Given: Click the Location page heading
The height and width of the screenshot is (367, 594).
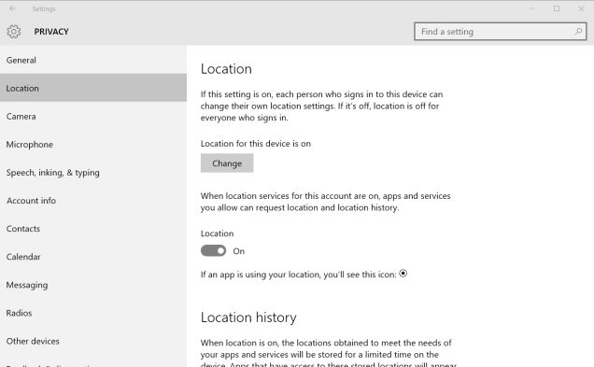Looking at the screenshot, I should click(226, 69).
